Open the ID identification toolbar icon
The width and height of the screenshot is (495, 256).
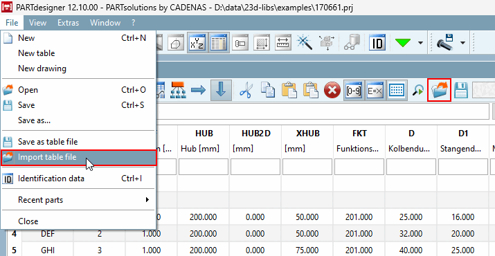click(x=377, y=43)
